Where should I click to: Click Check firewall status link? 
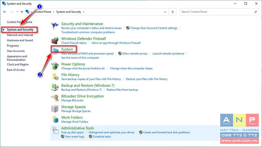click(74, 43)
